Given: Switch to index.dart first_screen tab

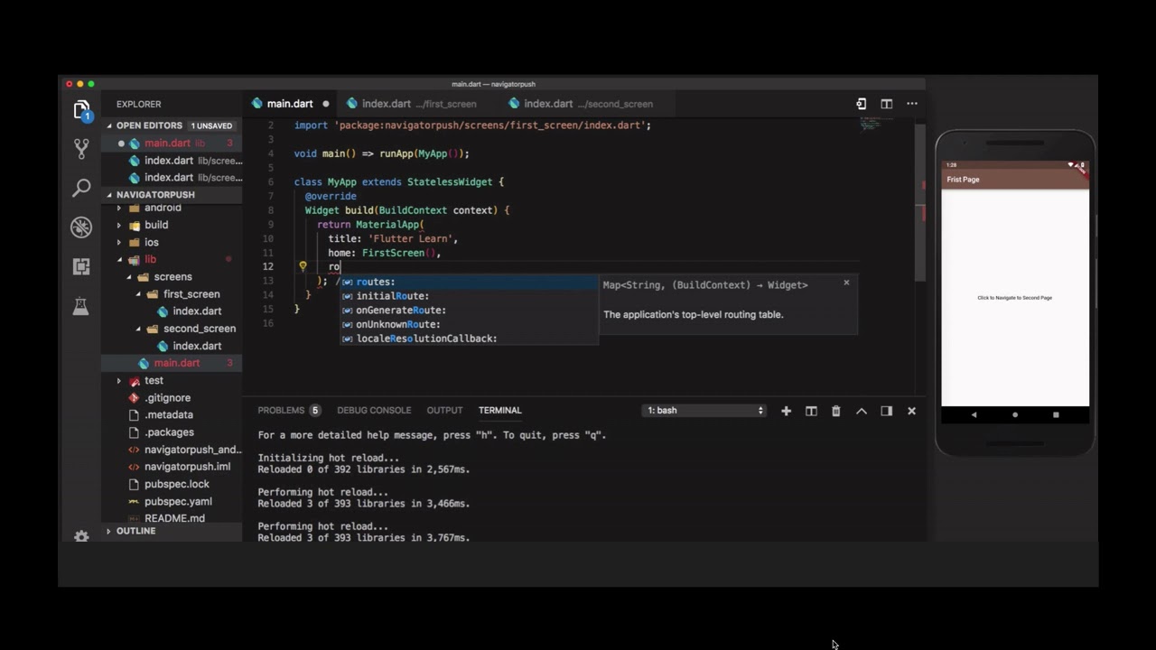Looking at the screenshot, I should [418, 104].
